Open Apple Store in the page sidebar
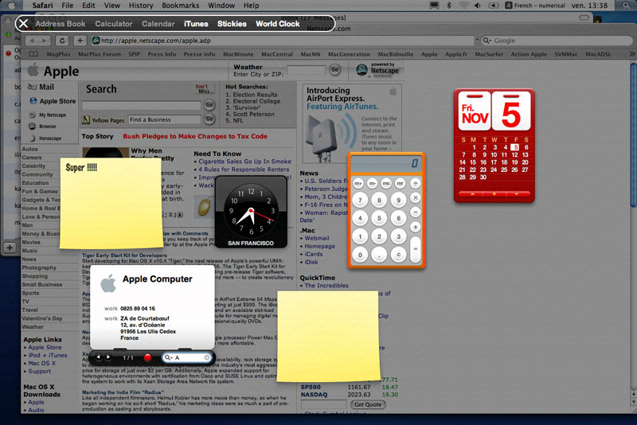637x425 pixels. [x=57, y=101]
